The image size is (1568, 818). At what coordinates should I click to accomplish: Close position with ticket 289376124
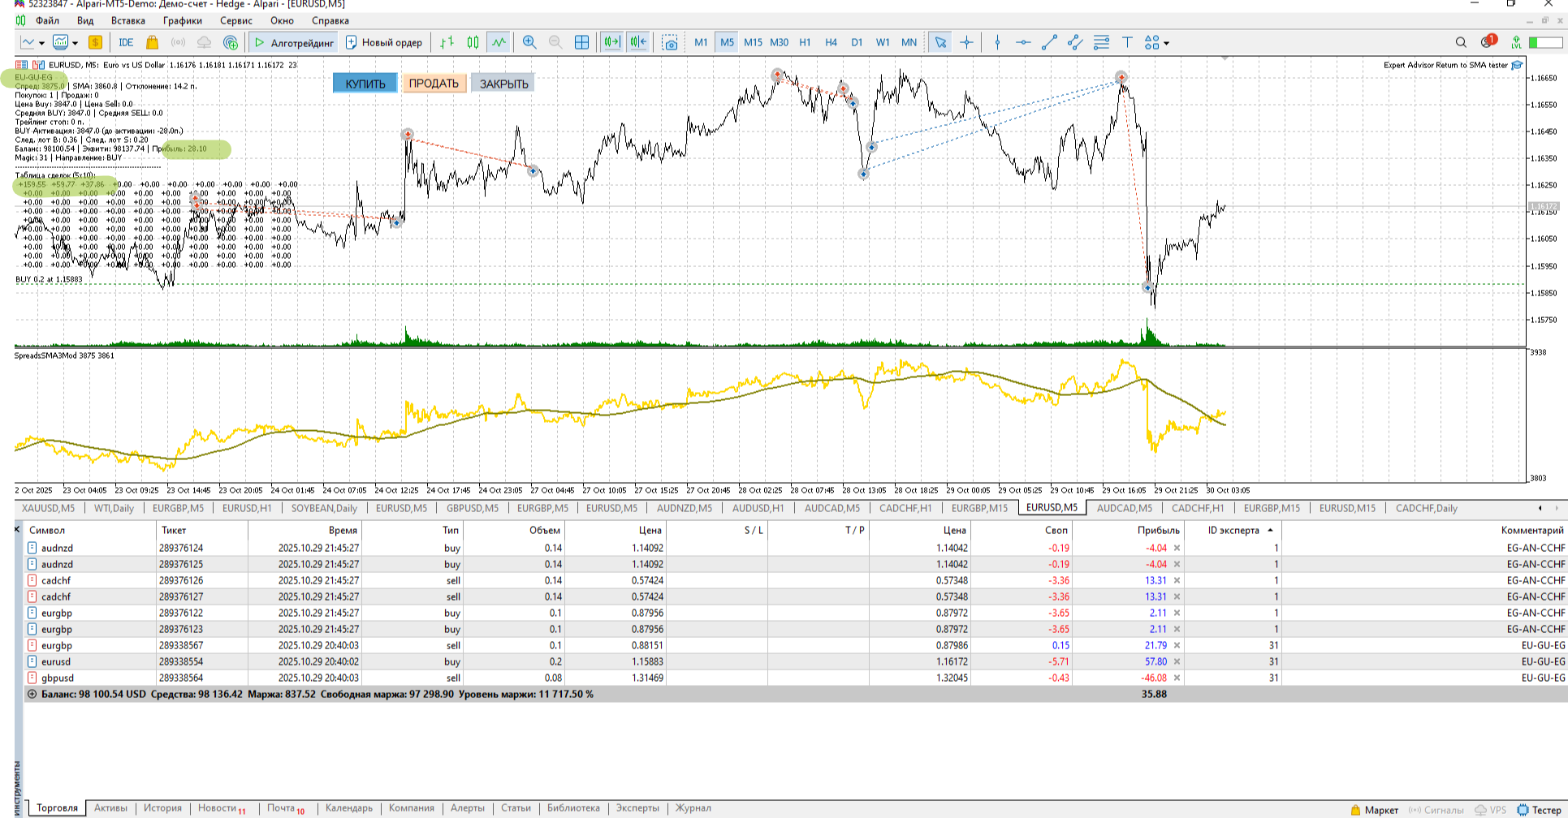pyautogui.click(x=1177, y=548)
